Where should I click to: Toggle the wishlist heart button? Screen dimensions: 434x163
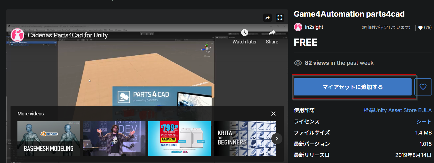423,87
